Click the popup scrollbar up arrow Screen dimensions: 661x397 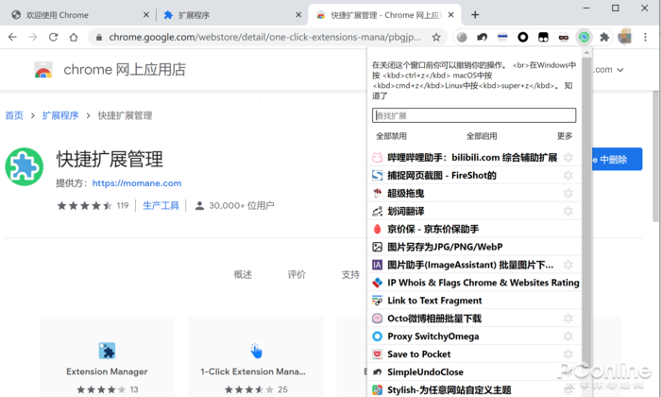click(x=586, y=52)
